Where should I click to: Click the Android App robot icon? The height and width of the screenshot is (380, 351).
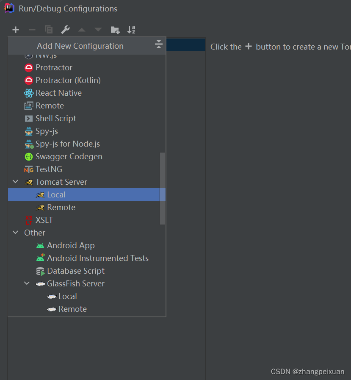tap(40, 246)
